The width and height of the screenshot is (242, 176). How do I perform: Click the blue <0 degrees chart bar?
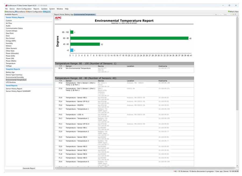[x=72, y=50]
